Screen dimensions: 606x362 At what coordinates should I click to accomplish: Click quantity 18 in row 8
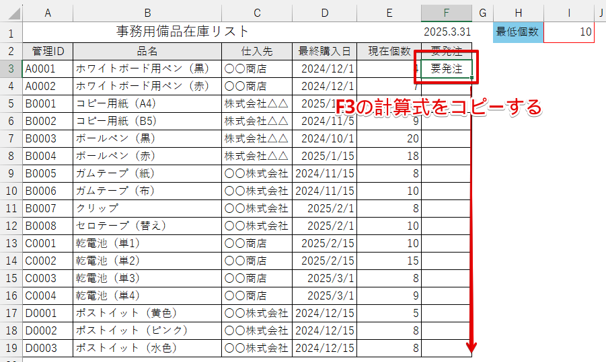[x=389, y=156]
